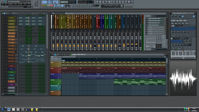
Task: Open the VIEW menu
Action: pyautogui.click(x=16, y=4)
